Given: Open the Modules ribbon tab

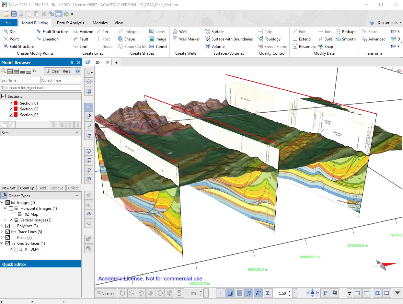Looking at the screenshot, I should click(x=100, y=23).
